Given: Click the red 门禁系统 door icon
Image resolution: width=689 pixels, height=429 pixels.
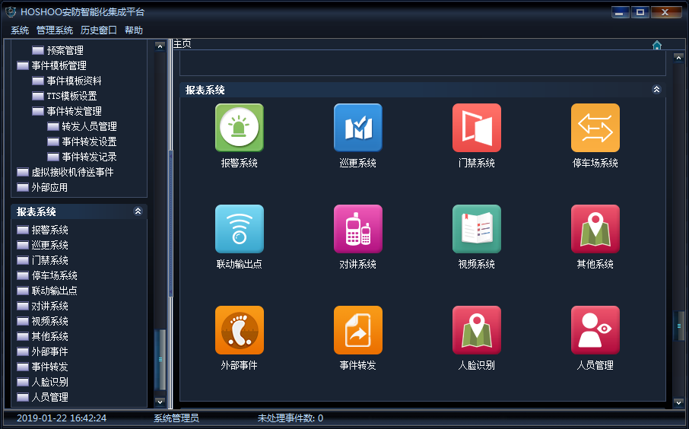Looking at the screenshot, I should tap(476, 128).
